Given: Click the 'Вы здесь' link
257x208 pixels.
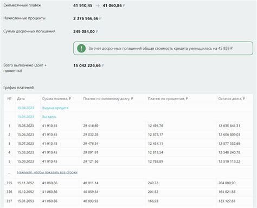Looking at the screenshot, I should pyautogui.click(x=49, y=117).
